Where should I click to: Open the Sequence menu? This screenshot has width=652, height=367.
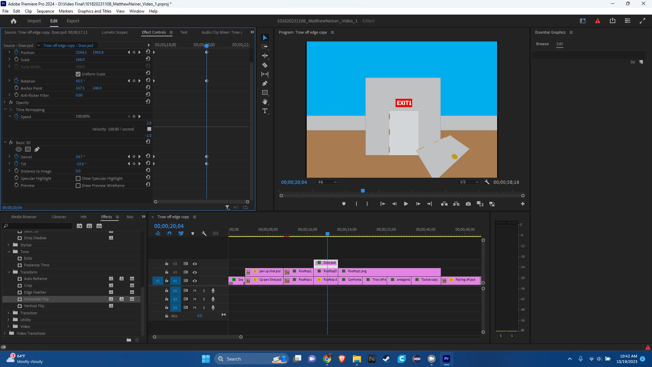pyautogui.click(x=45, y=11)
